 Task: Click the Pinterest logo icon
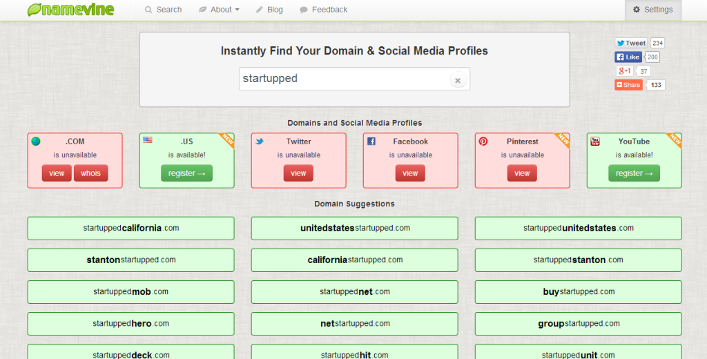tap(483, 142)
